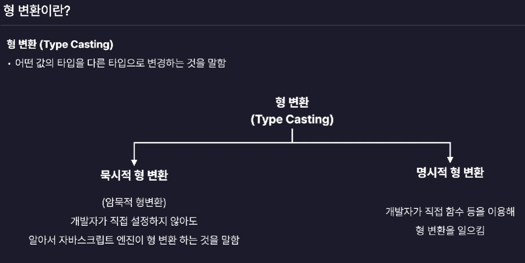Image resolution: width=525 pixels, height=263 pixels.
Task: Click the line '개발자가 직접 설정하지 않아도'
Action: coord(134,221)
